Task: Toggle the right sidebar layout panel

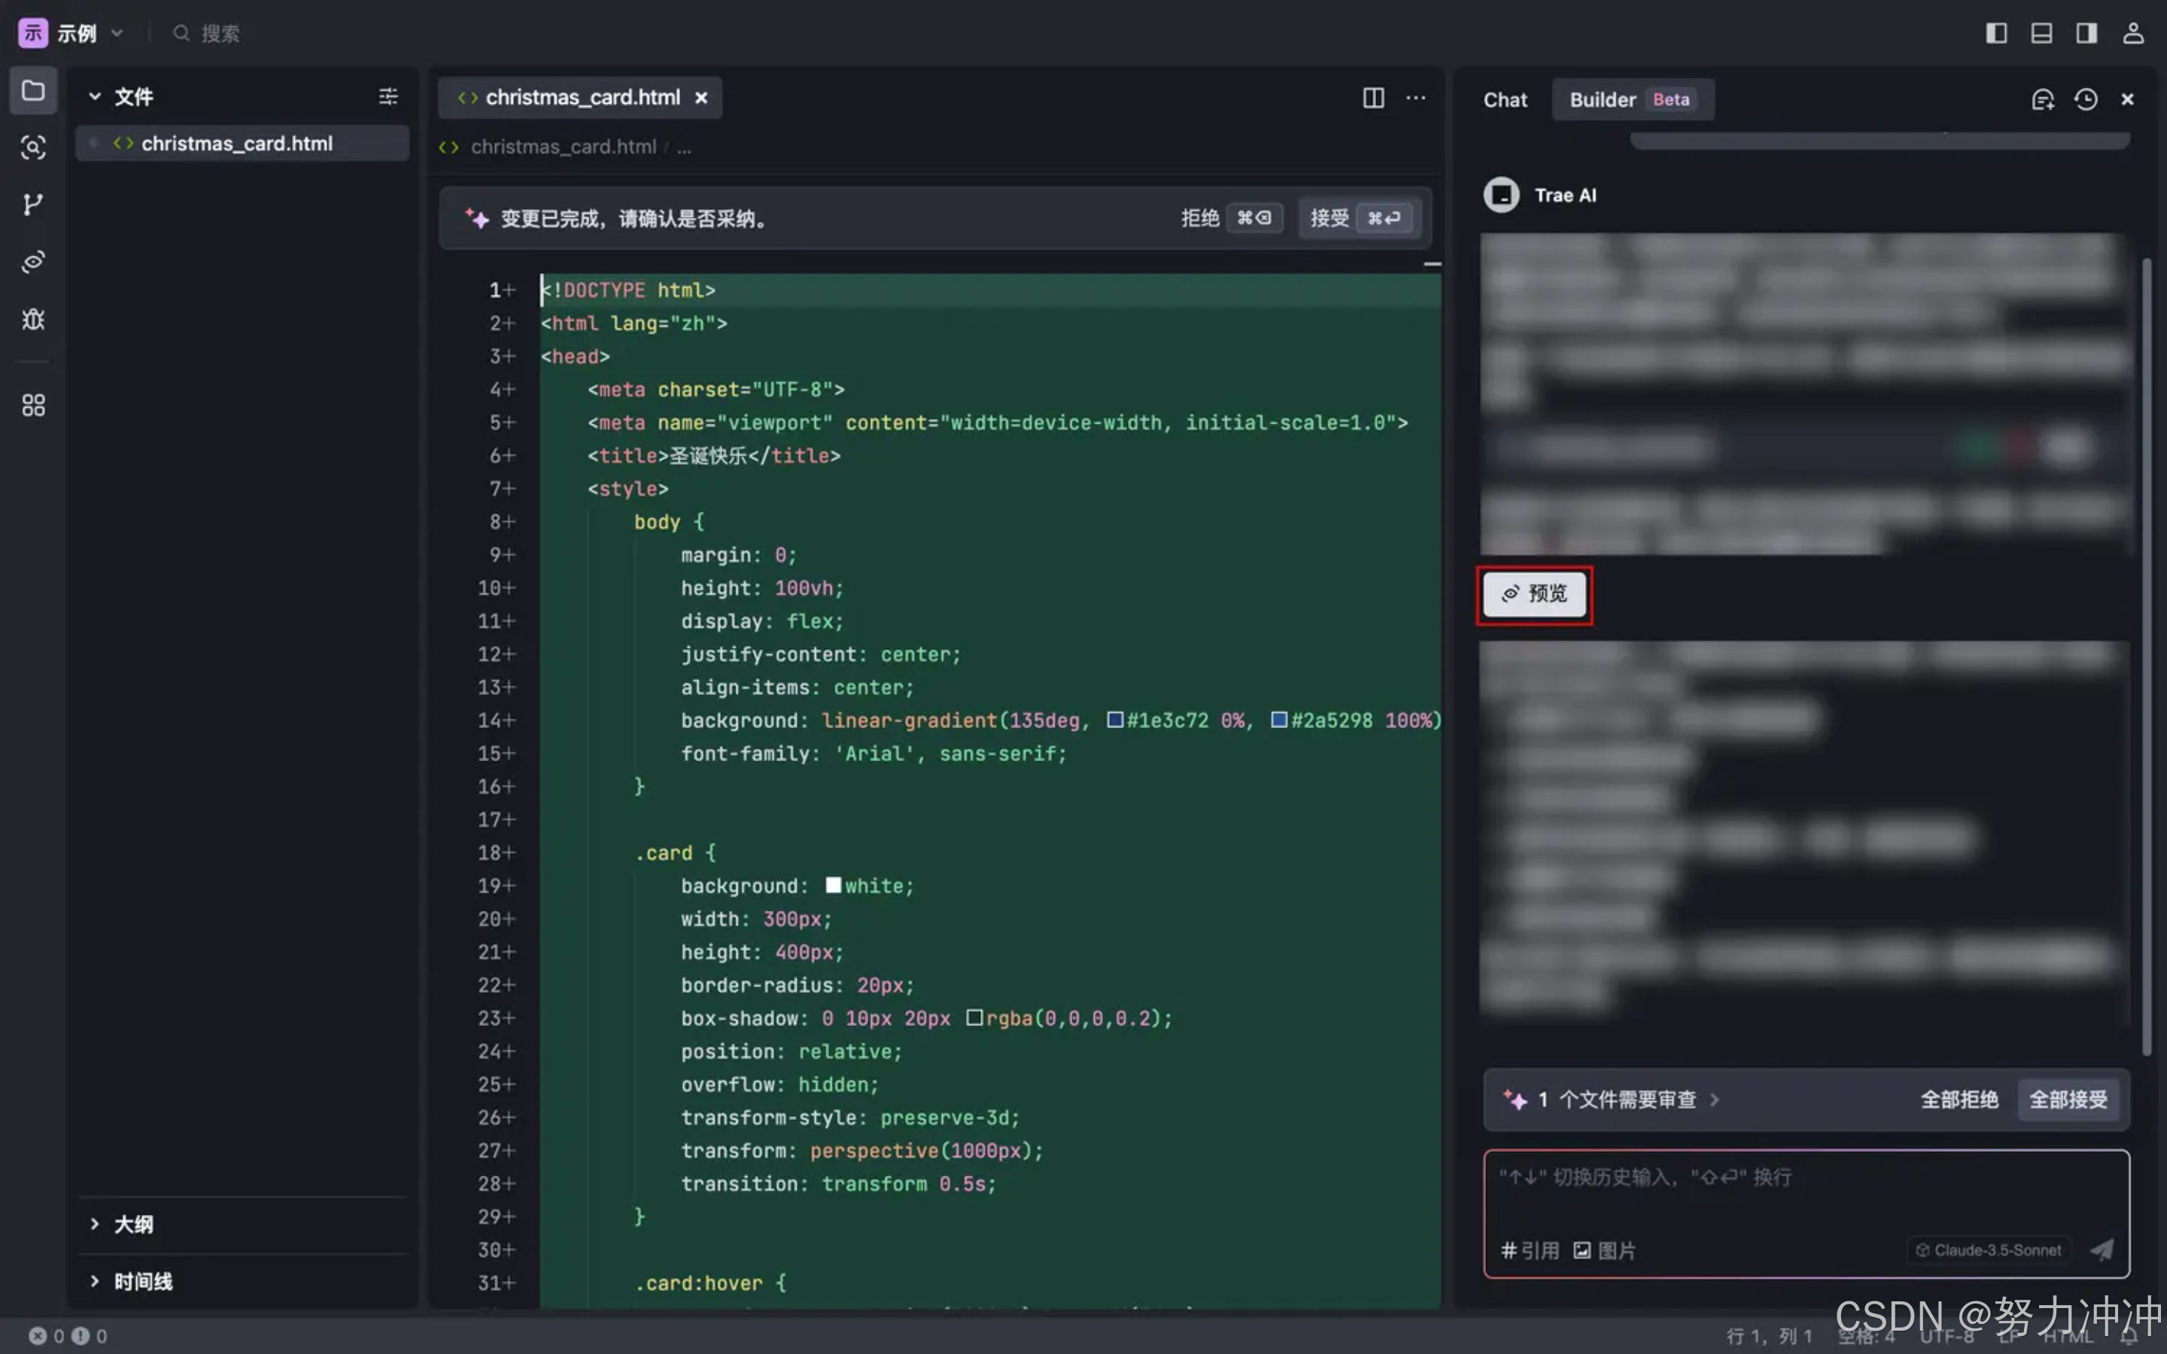Action: tap(2086, 33)
